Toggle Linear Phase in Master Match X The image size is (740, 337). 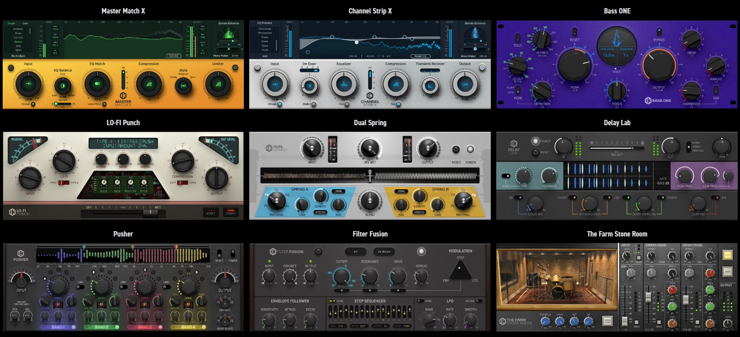tap(104, 104)
